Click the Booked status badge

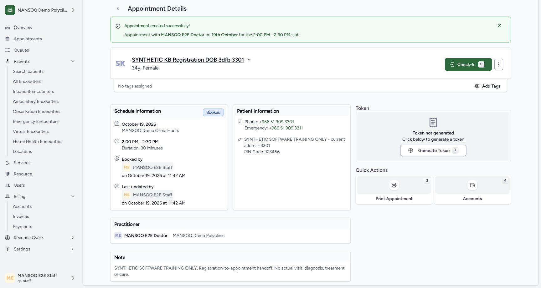213,112
